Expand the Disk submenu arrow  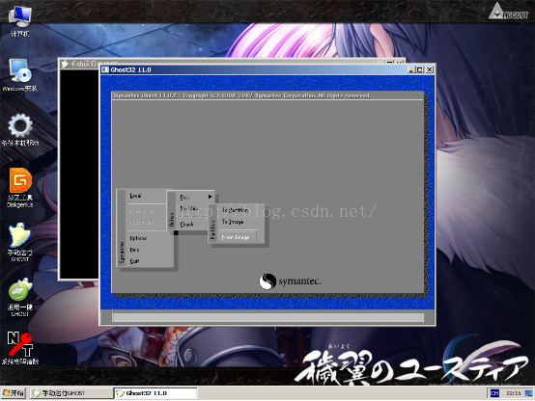(210, 197)
